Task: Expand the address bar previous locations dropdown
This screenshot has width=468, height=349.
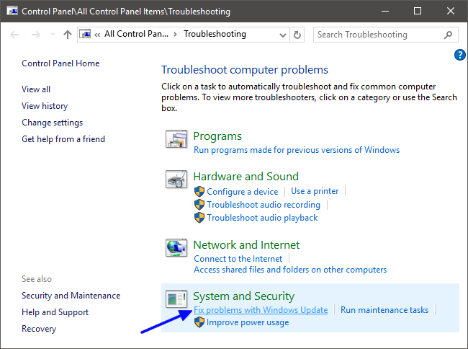Action: point(283,35)
